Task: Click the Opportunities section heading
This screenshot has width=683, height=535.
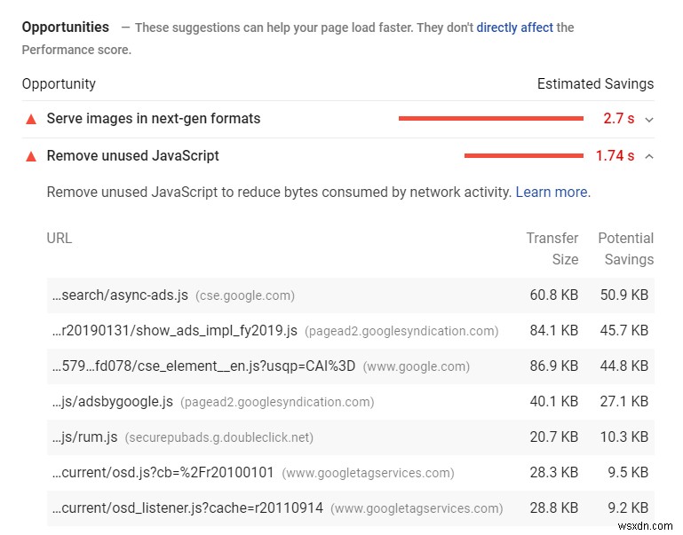Action: click(x=66, y=27)
